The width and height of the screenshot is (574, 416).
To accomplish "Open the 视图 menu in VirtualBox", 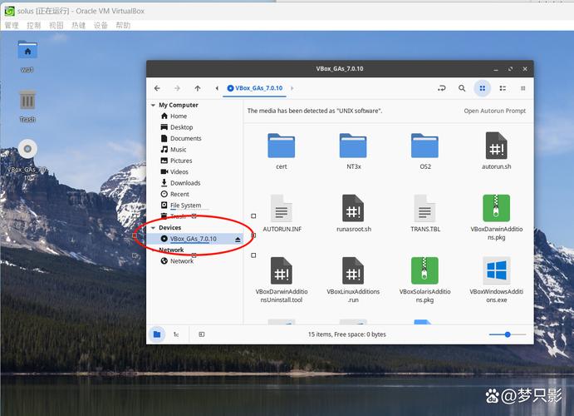I will (x=56, y=25).
